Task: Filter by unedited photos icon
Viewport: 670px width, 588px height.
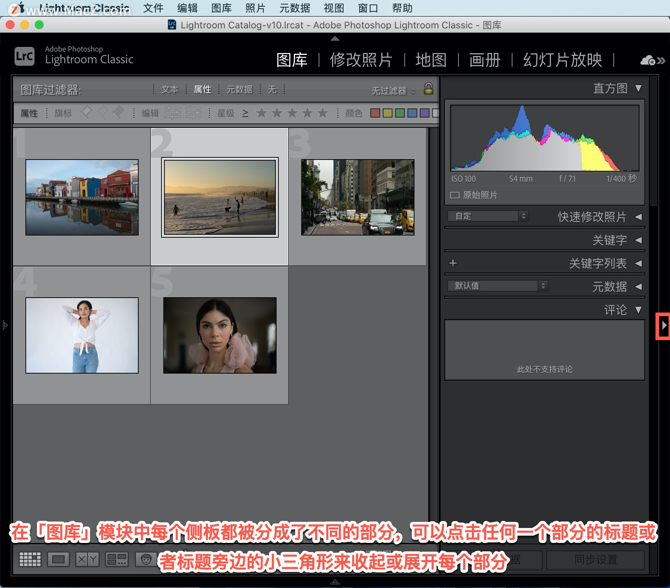Action: (x=194, y=113)
